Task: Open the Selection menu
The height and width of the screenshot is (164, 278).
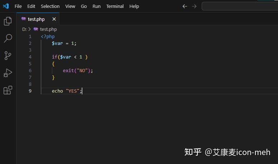Action: coord(50,6)
